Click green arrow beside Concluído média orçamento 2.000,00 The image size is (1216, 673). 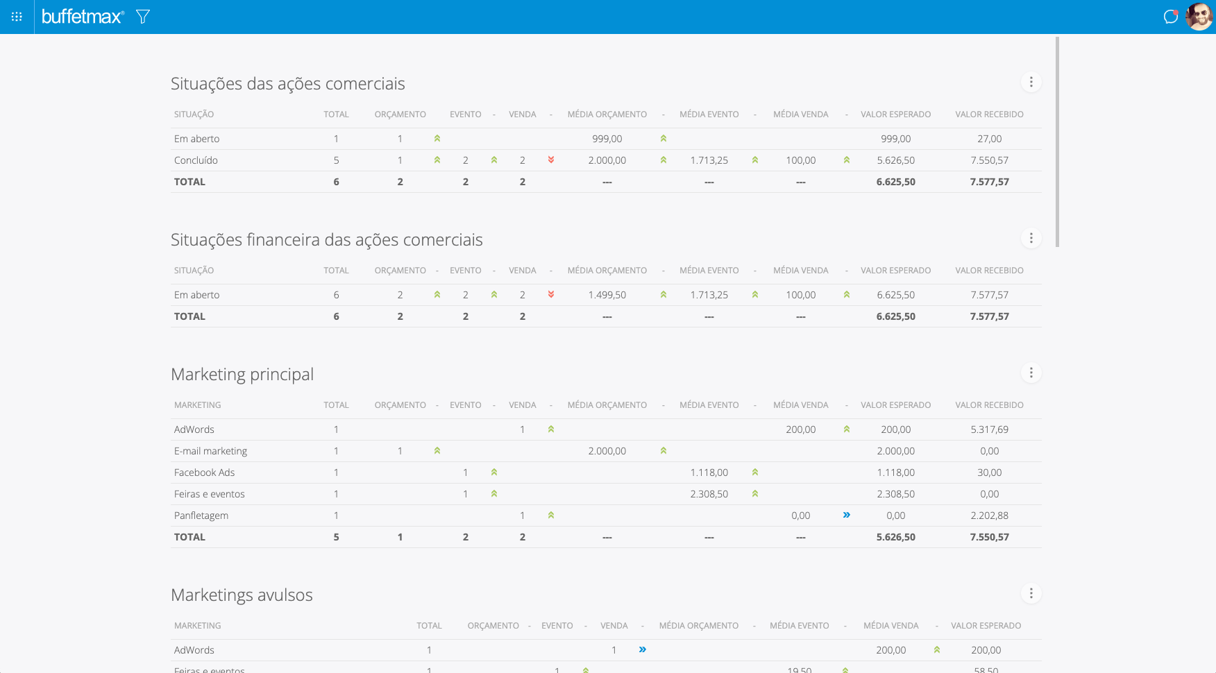(664, 160)
